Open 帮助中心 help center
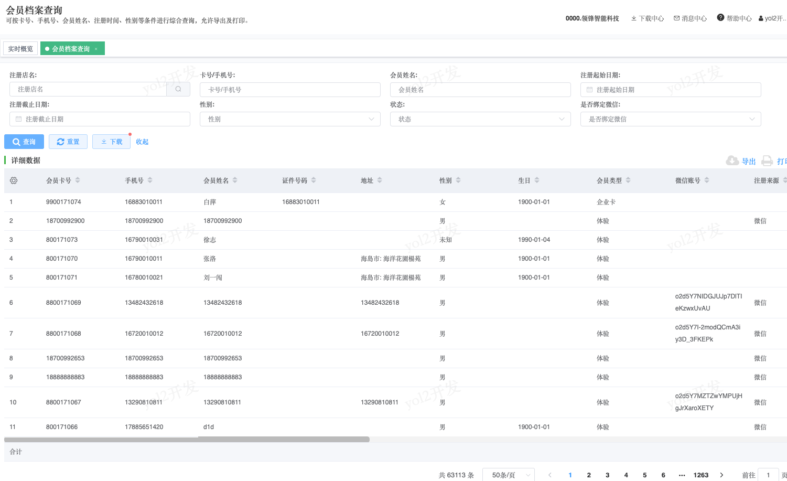The height and width of the screenshot is (481, 787). coord(734,18)
